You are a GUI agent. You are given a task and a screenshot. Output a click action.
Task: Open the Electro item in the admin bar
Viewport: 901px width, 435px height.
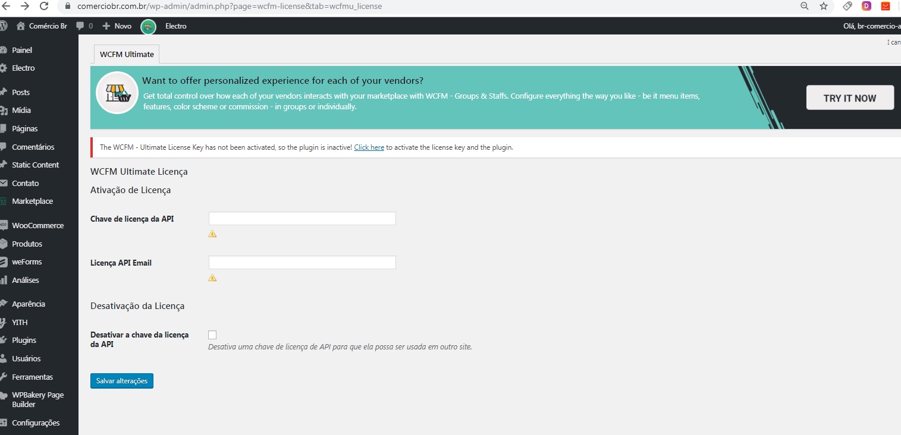(x=175, y=26)
